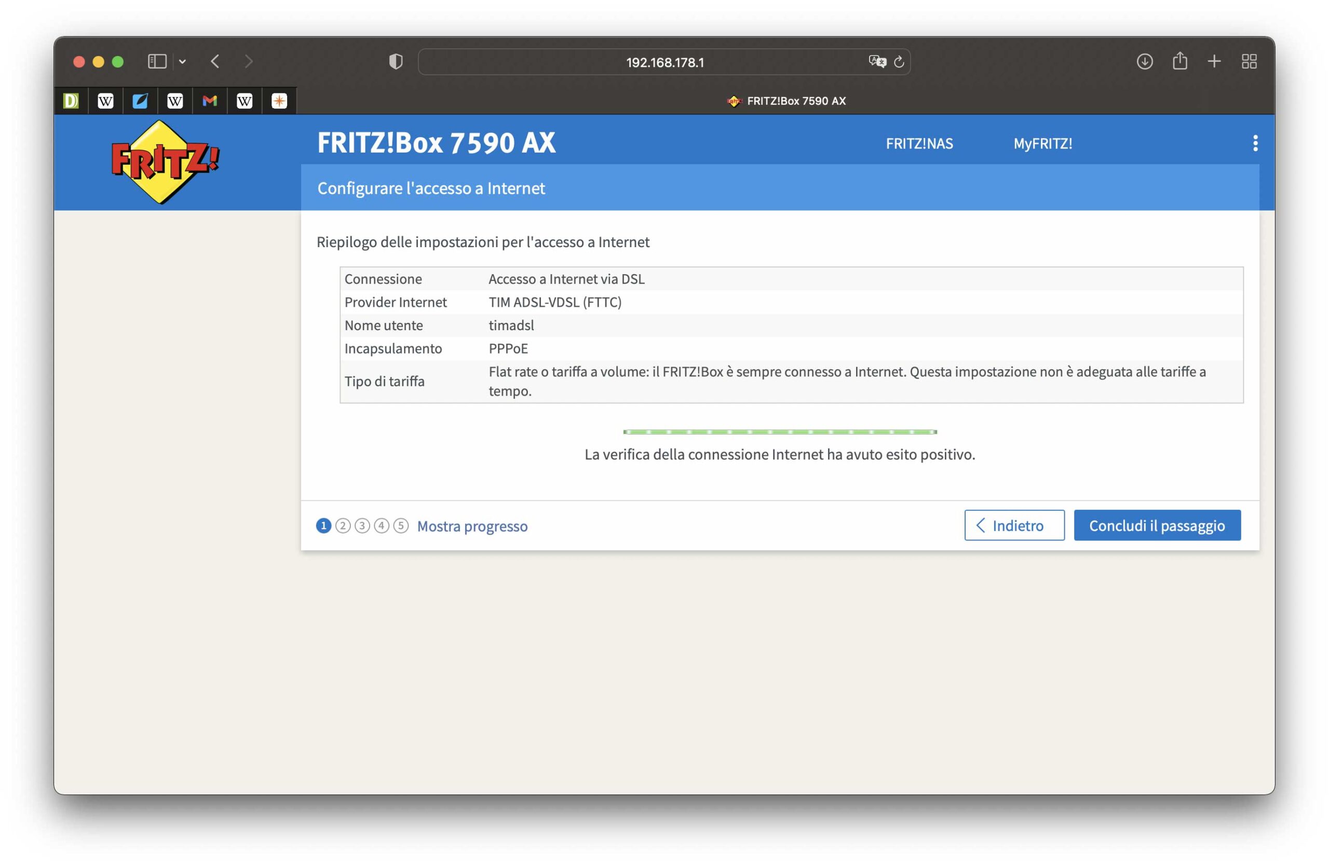Switch to the Gmail pinned tab
Image resolution: width=1329 pixels, height=866 pixels.
[x=209, y=101]
